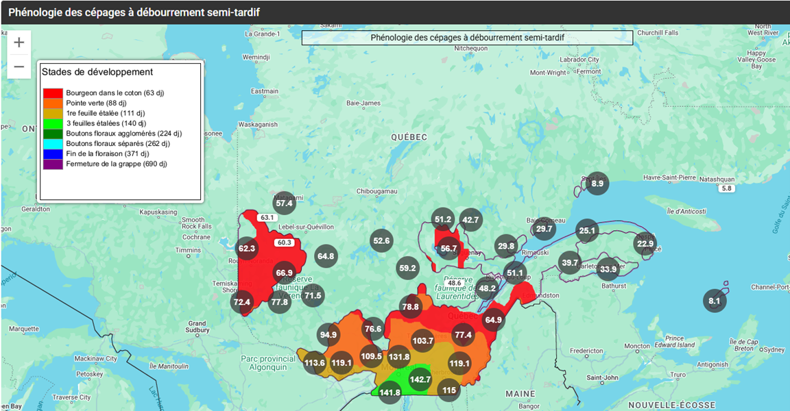Image resolution: width=790 pixels, height=411 pixels.
Task: Select the 56.7 marker in red zone
Action: (448, 249)
